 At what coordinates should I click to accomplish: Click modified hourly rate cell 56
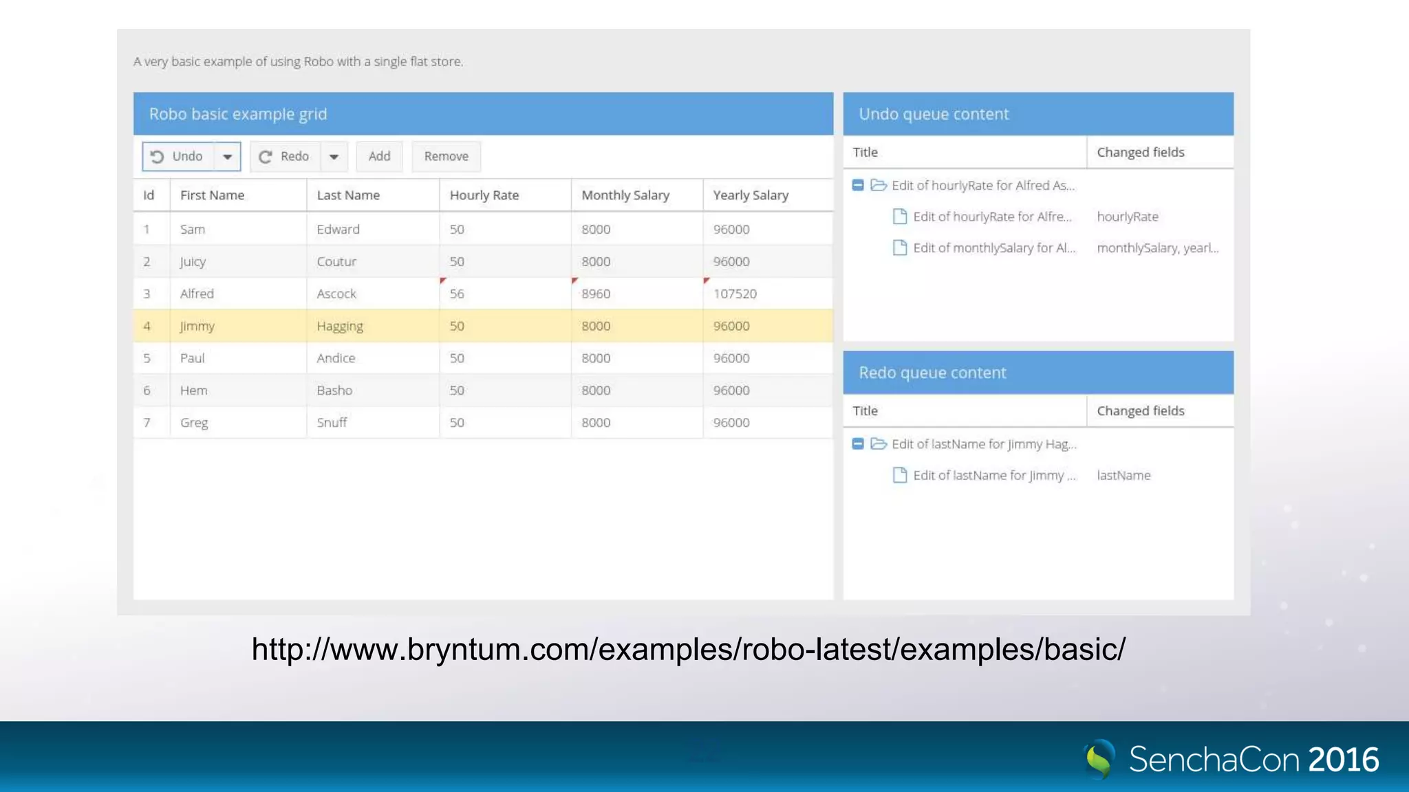506,294
